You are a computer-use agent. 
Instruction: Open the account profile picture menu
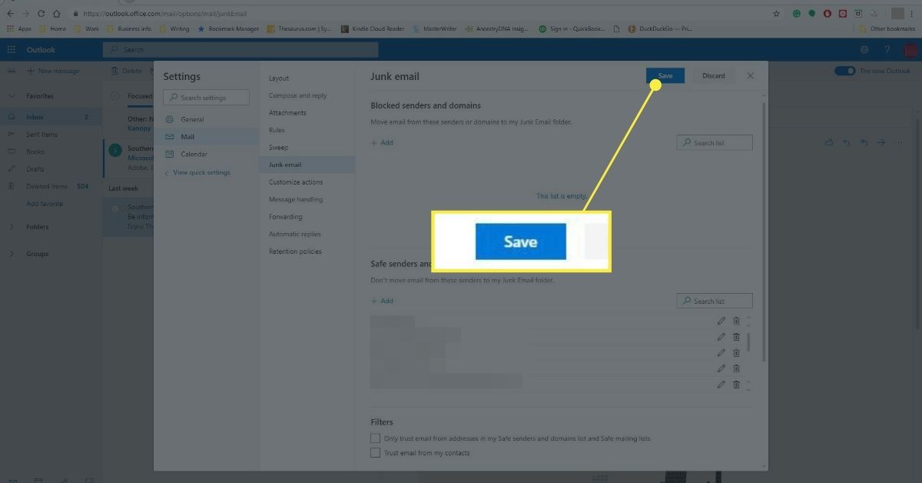point(910,50)
